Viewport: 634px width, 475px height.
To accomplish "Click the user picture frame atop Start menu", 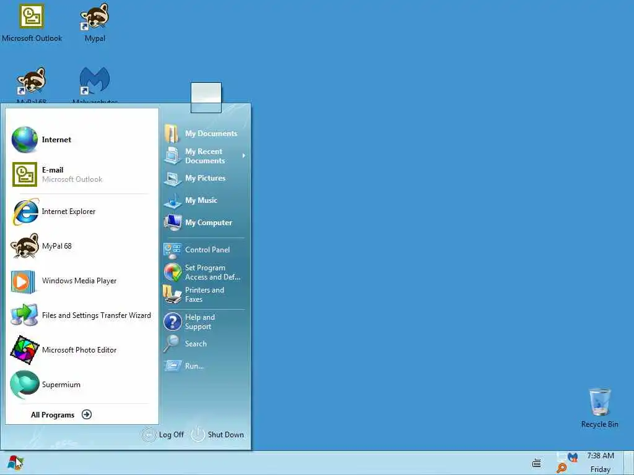I will (x=206, y=98).
